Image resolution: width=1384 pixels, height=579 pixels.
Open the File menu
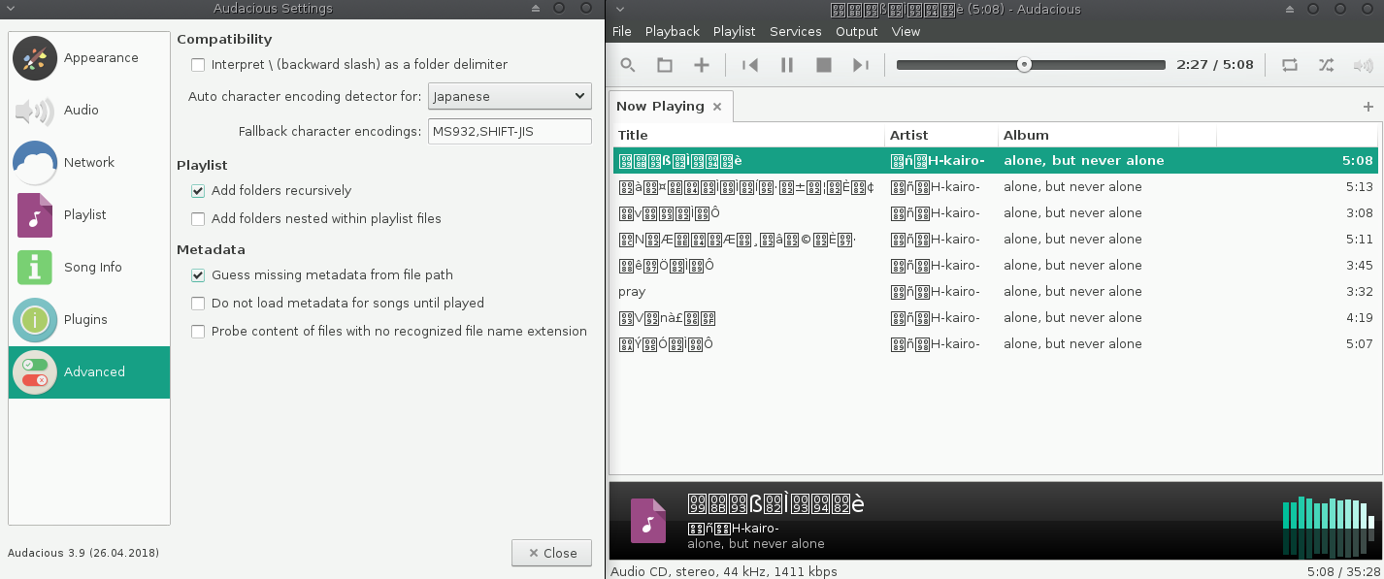coord(622,31)
